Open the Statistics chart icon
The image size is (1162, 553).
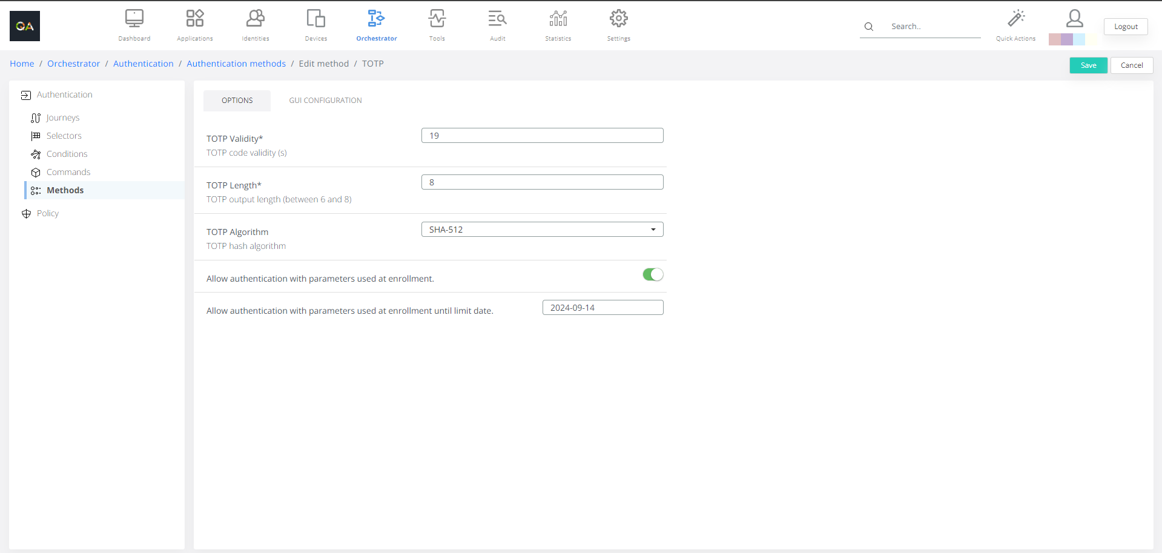point(558,19)
